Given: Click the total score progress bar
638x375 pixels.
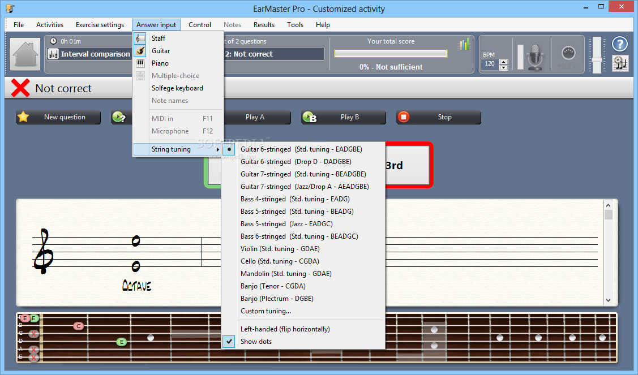Looking at the screenshot, I should [x=391, y=54].
